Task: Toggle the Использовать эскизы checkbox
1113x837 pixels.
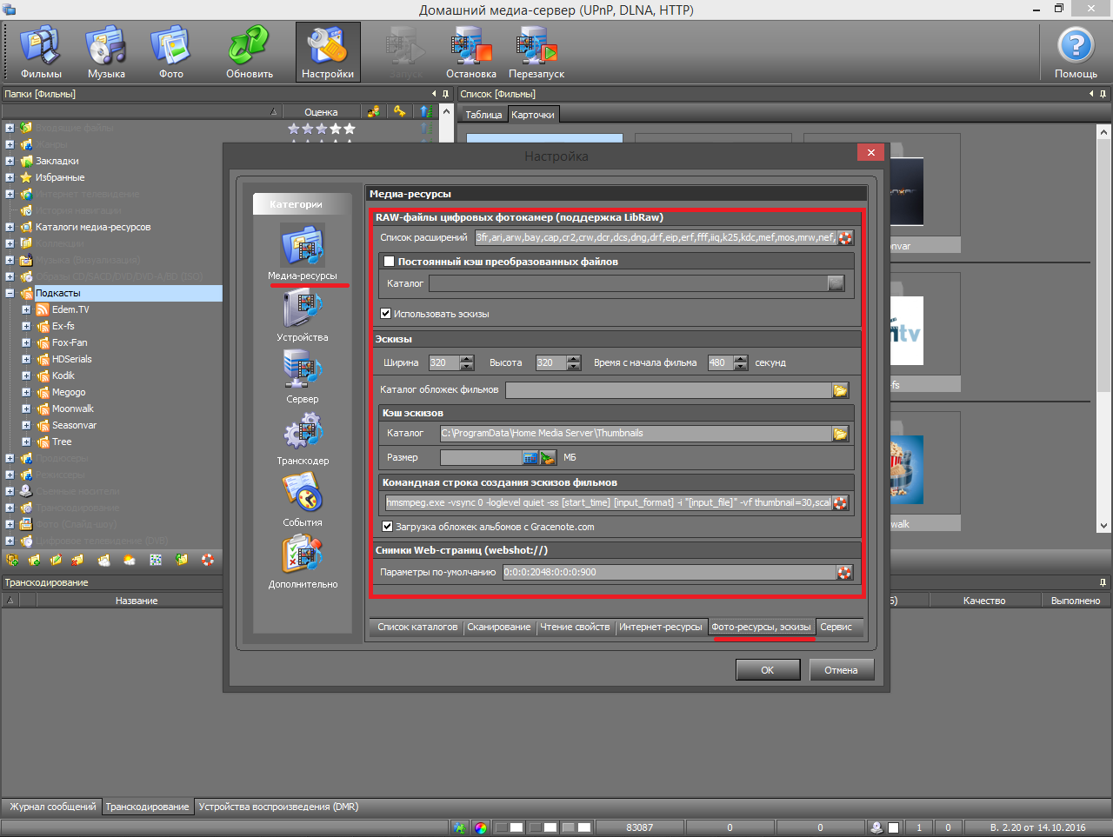Action: [x=386, y=314]
